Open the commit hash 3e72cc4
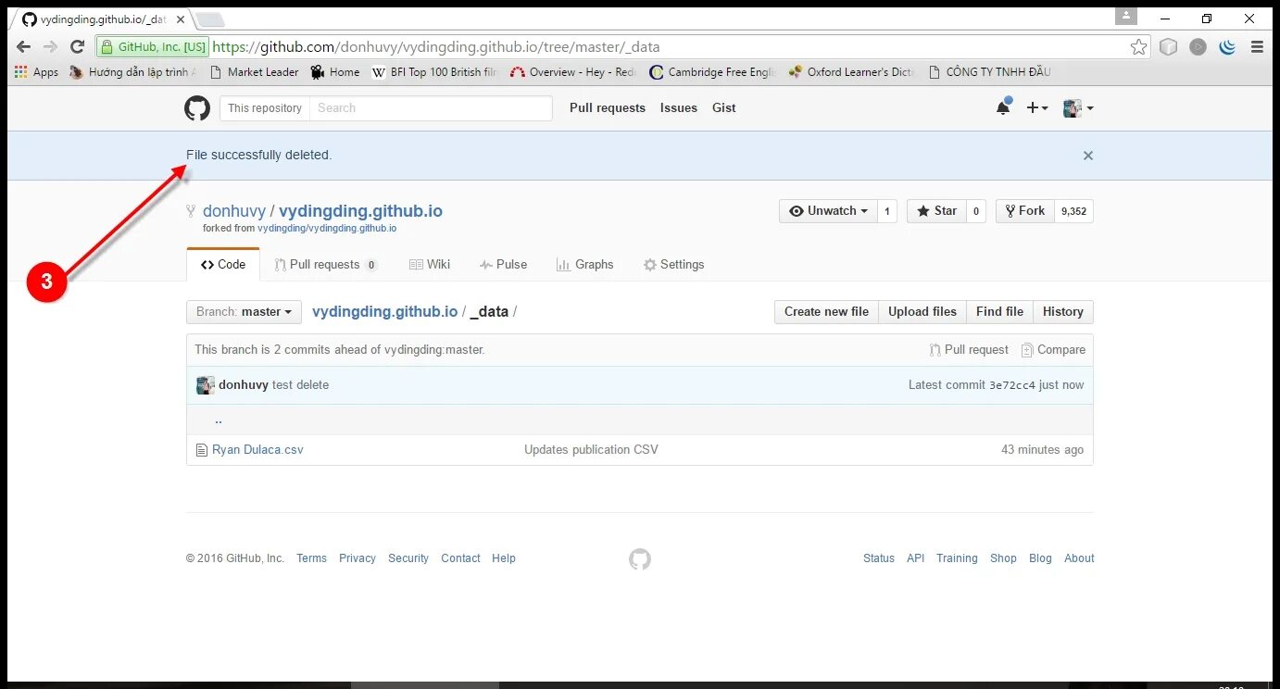Viewport: 1280px width, 689px height. [x=1012, y=385]
